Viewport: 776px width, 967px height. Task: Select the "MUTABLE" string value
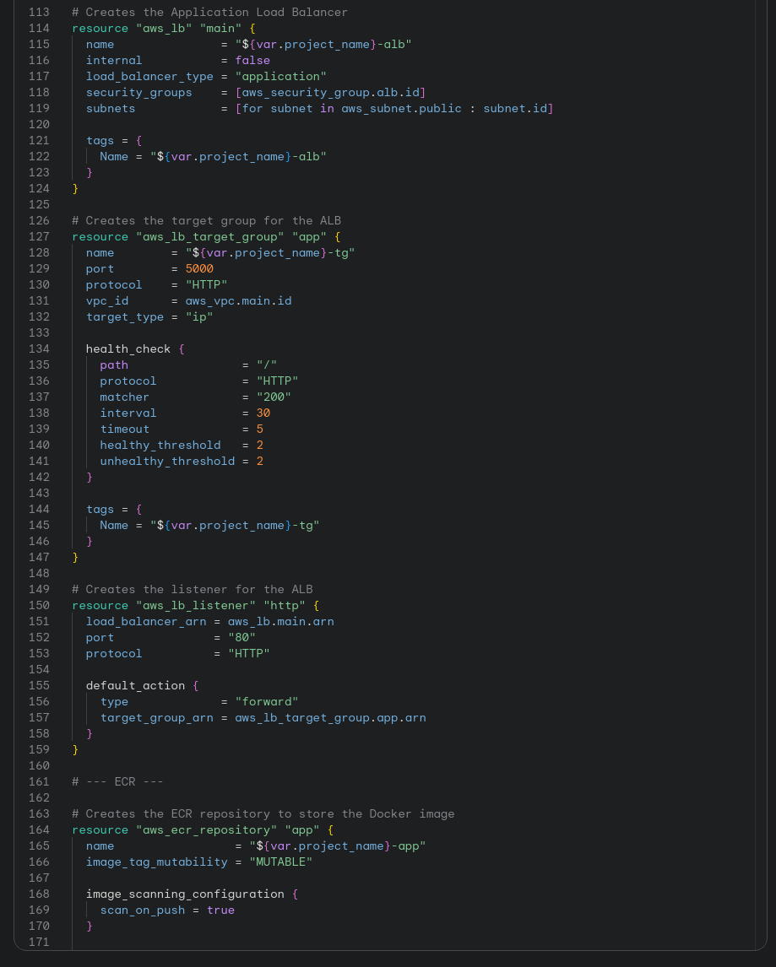pyautogui.click(x=280, y=862)
